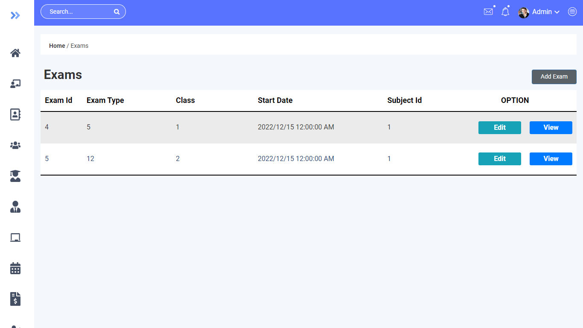Image resolution: width=583 pixels, height=328 pixels.
Task: Click the Add Exam button
Action: (554, 77)
